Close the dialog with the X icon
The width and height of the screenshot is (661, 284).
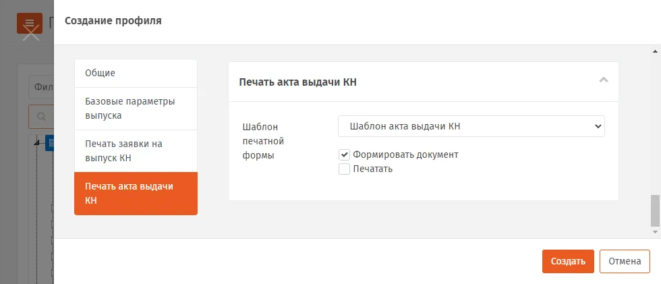click(31, 32)
